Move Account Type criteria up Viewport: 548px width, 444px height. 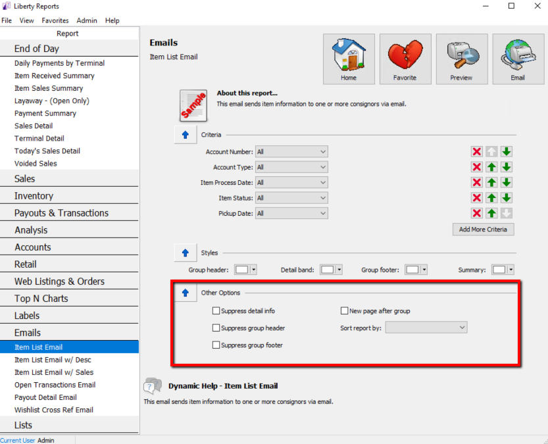(491, 167)
